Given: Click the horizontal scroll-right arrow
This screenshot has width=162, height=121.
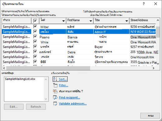Looking at the screenshot, I should (x=154, y=68).
